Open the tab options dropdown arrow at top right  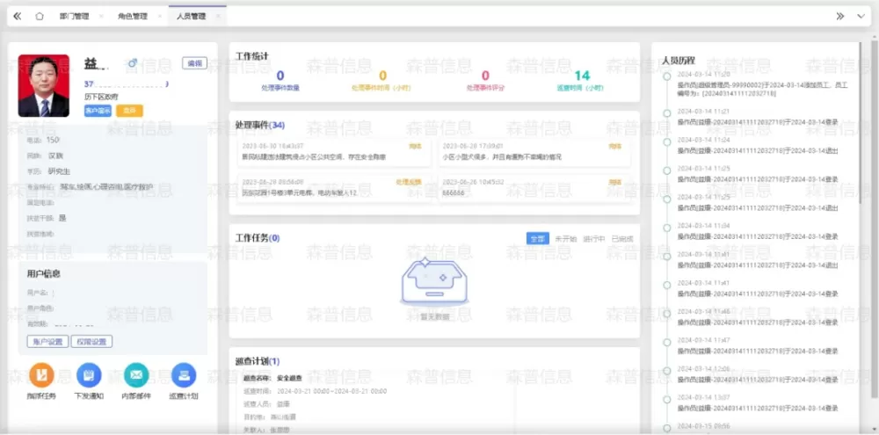click(x=861, y=16)
